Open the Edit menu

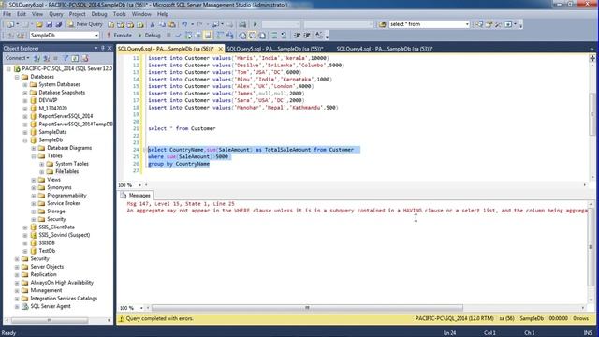click(22, 14)
